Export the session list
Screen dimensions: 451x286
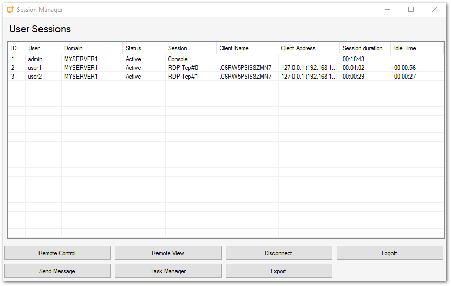(279, 271)
